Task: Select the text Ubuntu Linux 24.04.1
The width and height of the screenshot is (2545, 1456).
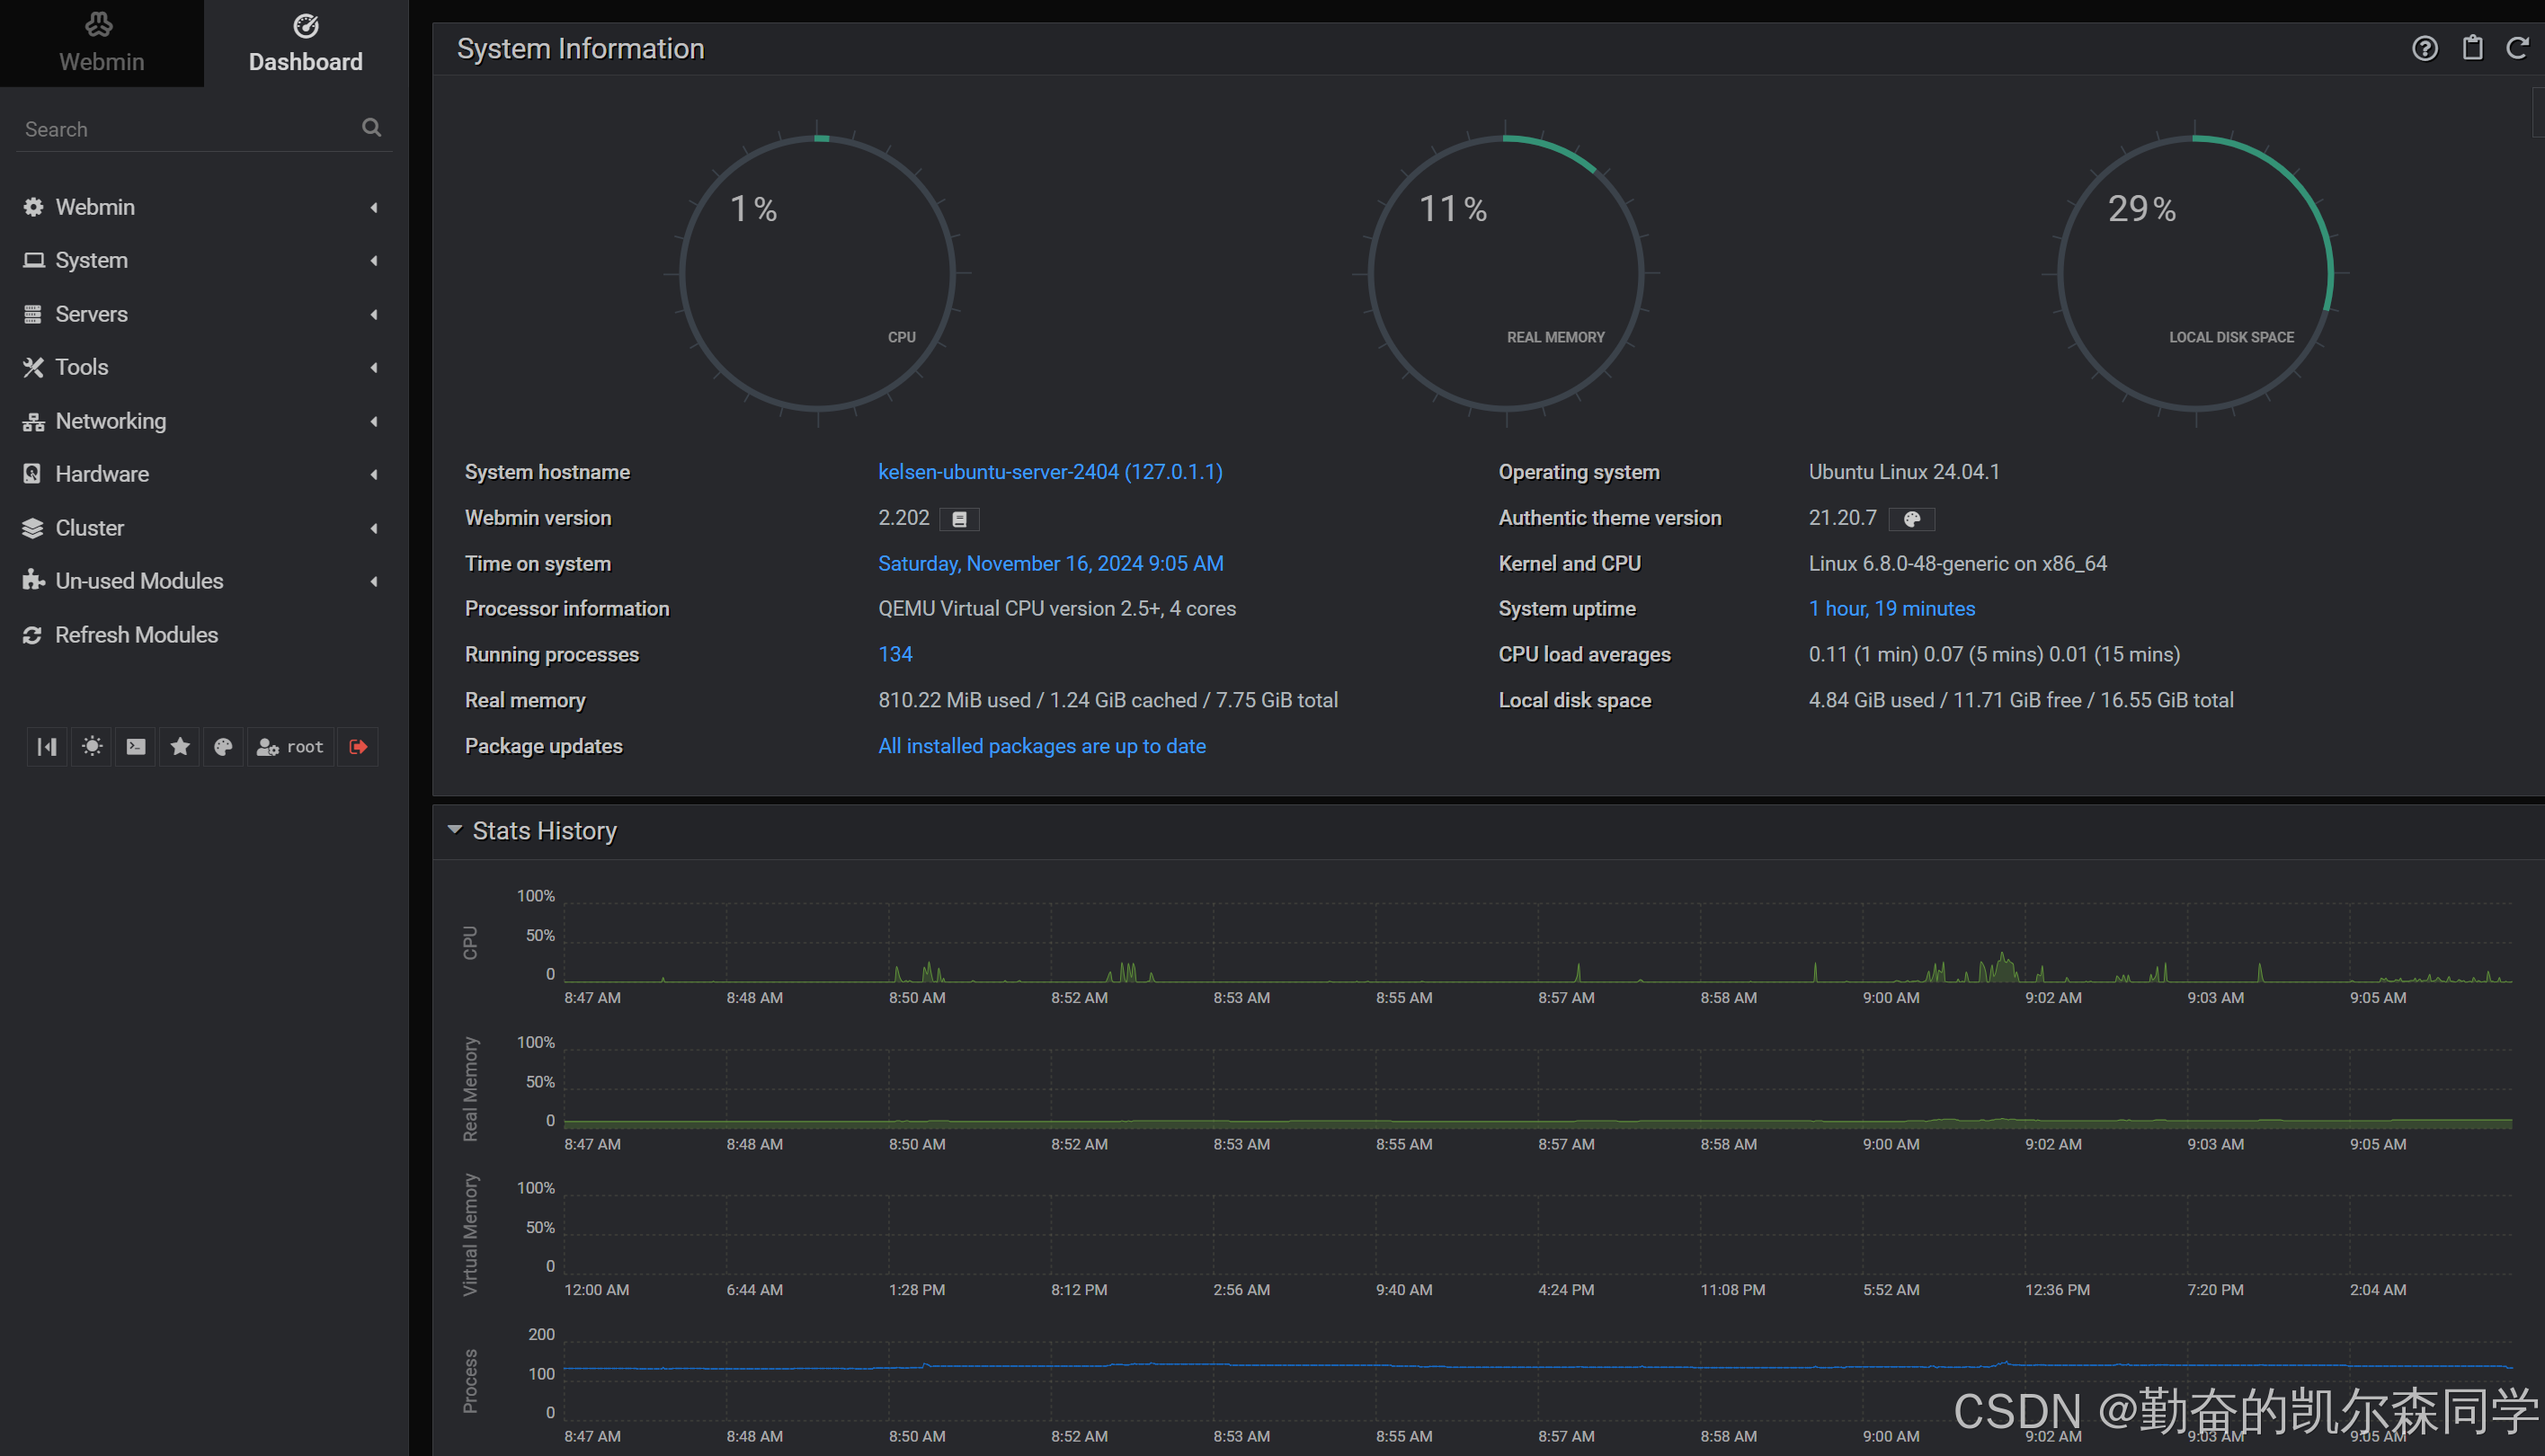Action: tap(1904, 472)
